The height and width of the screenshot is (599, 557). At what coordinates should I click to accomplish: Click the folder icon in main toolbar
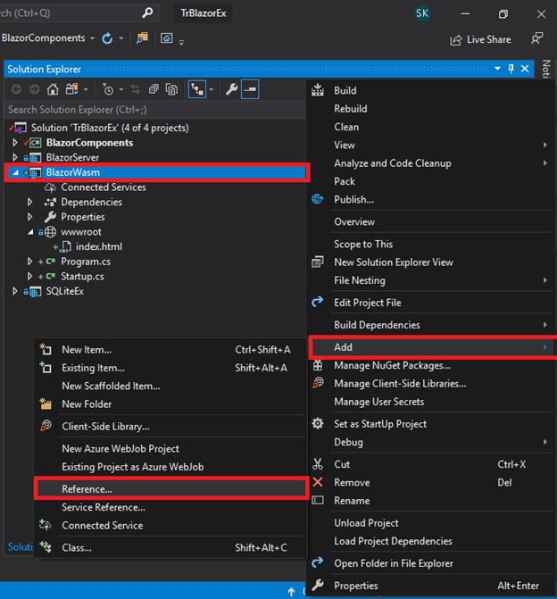(142, 38)
